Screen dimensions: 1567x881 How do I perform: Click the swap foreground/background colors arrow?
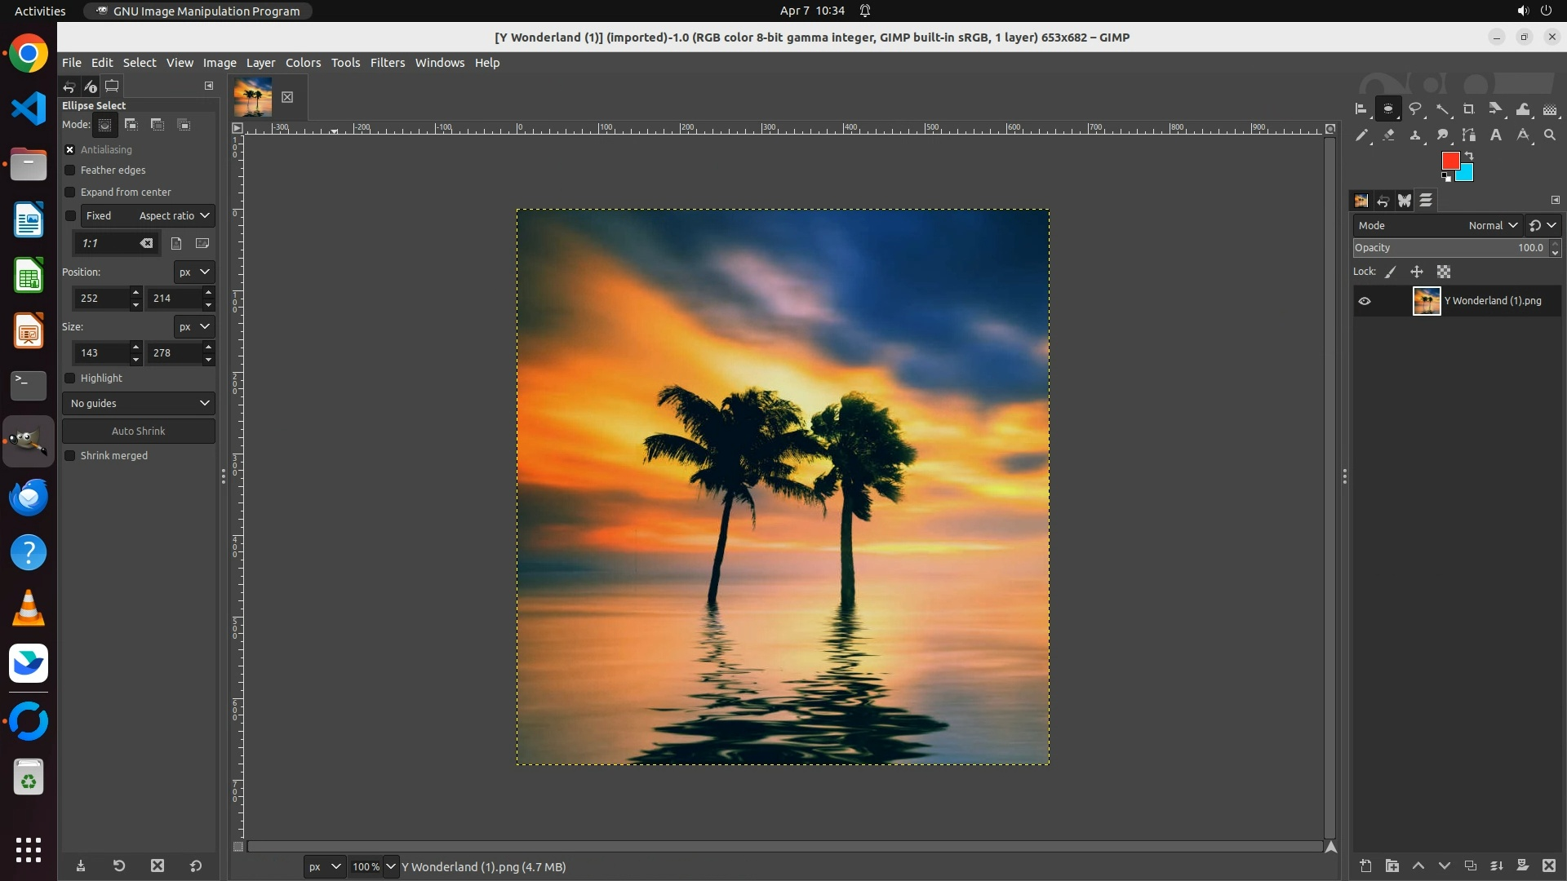click(1469, 155)
